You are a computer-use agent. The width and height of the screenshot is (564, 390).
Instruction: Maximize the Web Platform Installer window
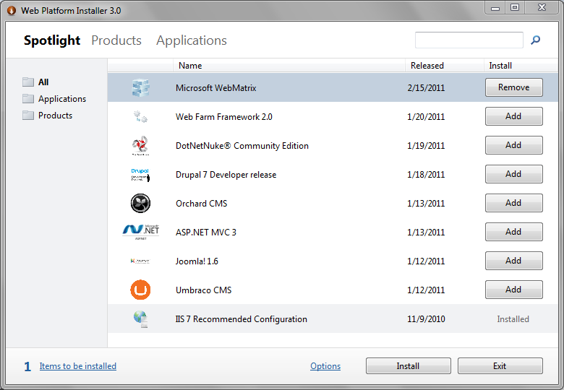(515, 8)
